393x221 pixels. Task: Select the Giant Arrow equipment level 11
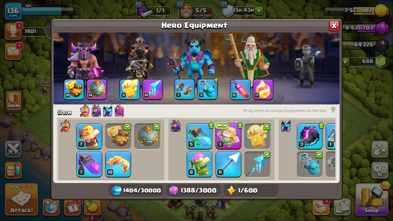click(228, 164)
